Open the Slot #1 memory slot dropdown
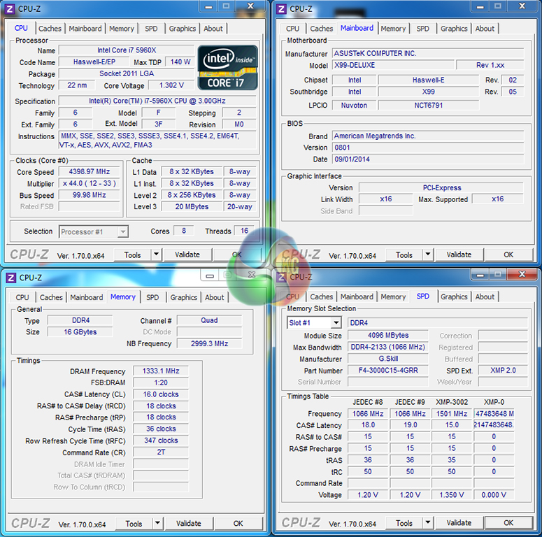Image resolution: width=542 pixels, height=537 pixels. click(x=336, y=323)
